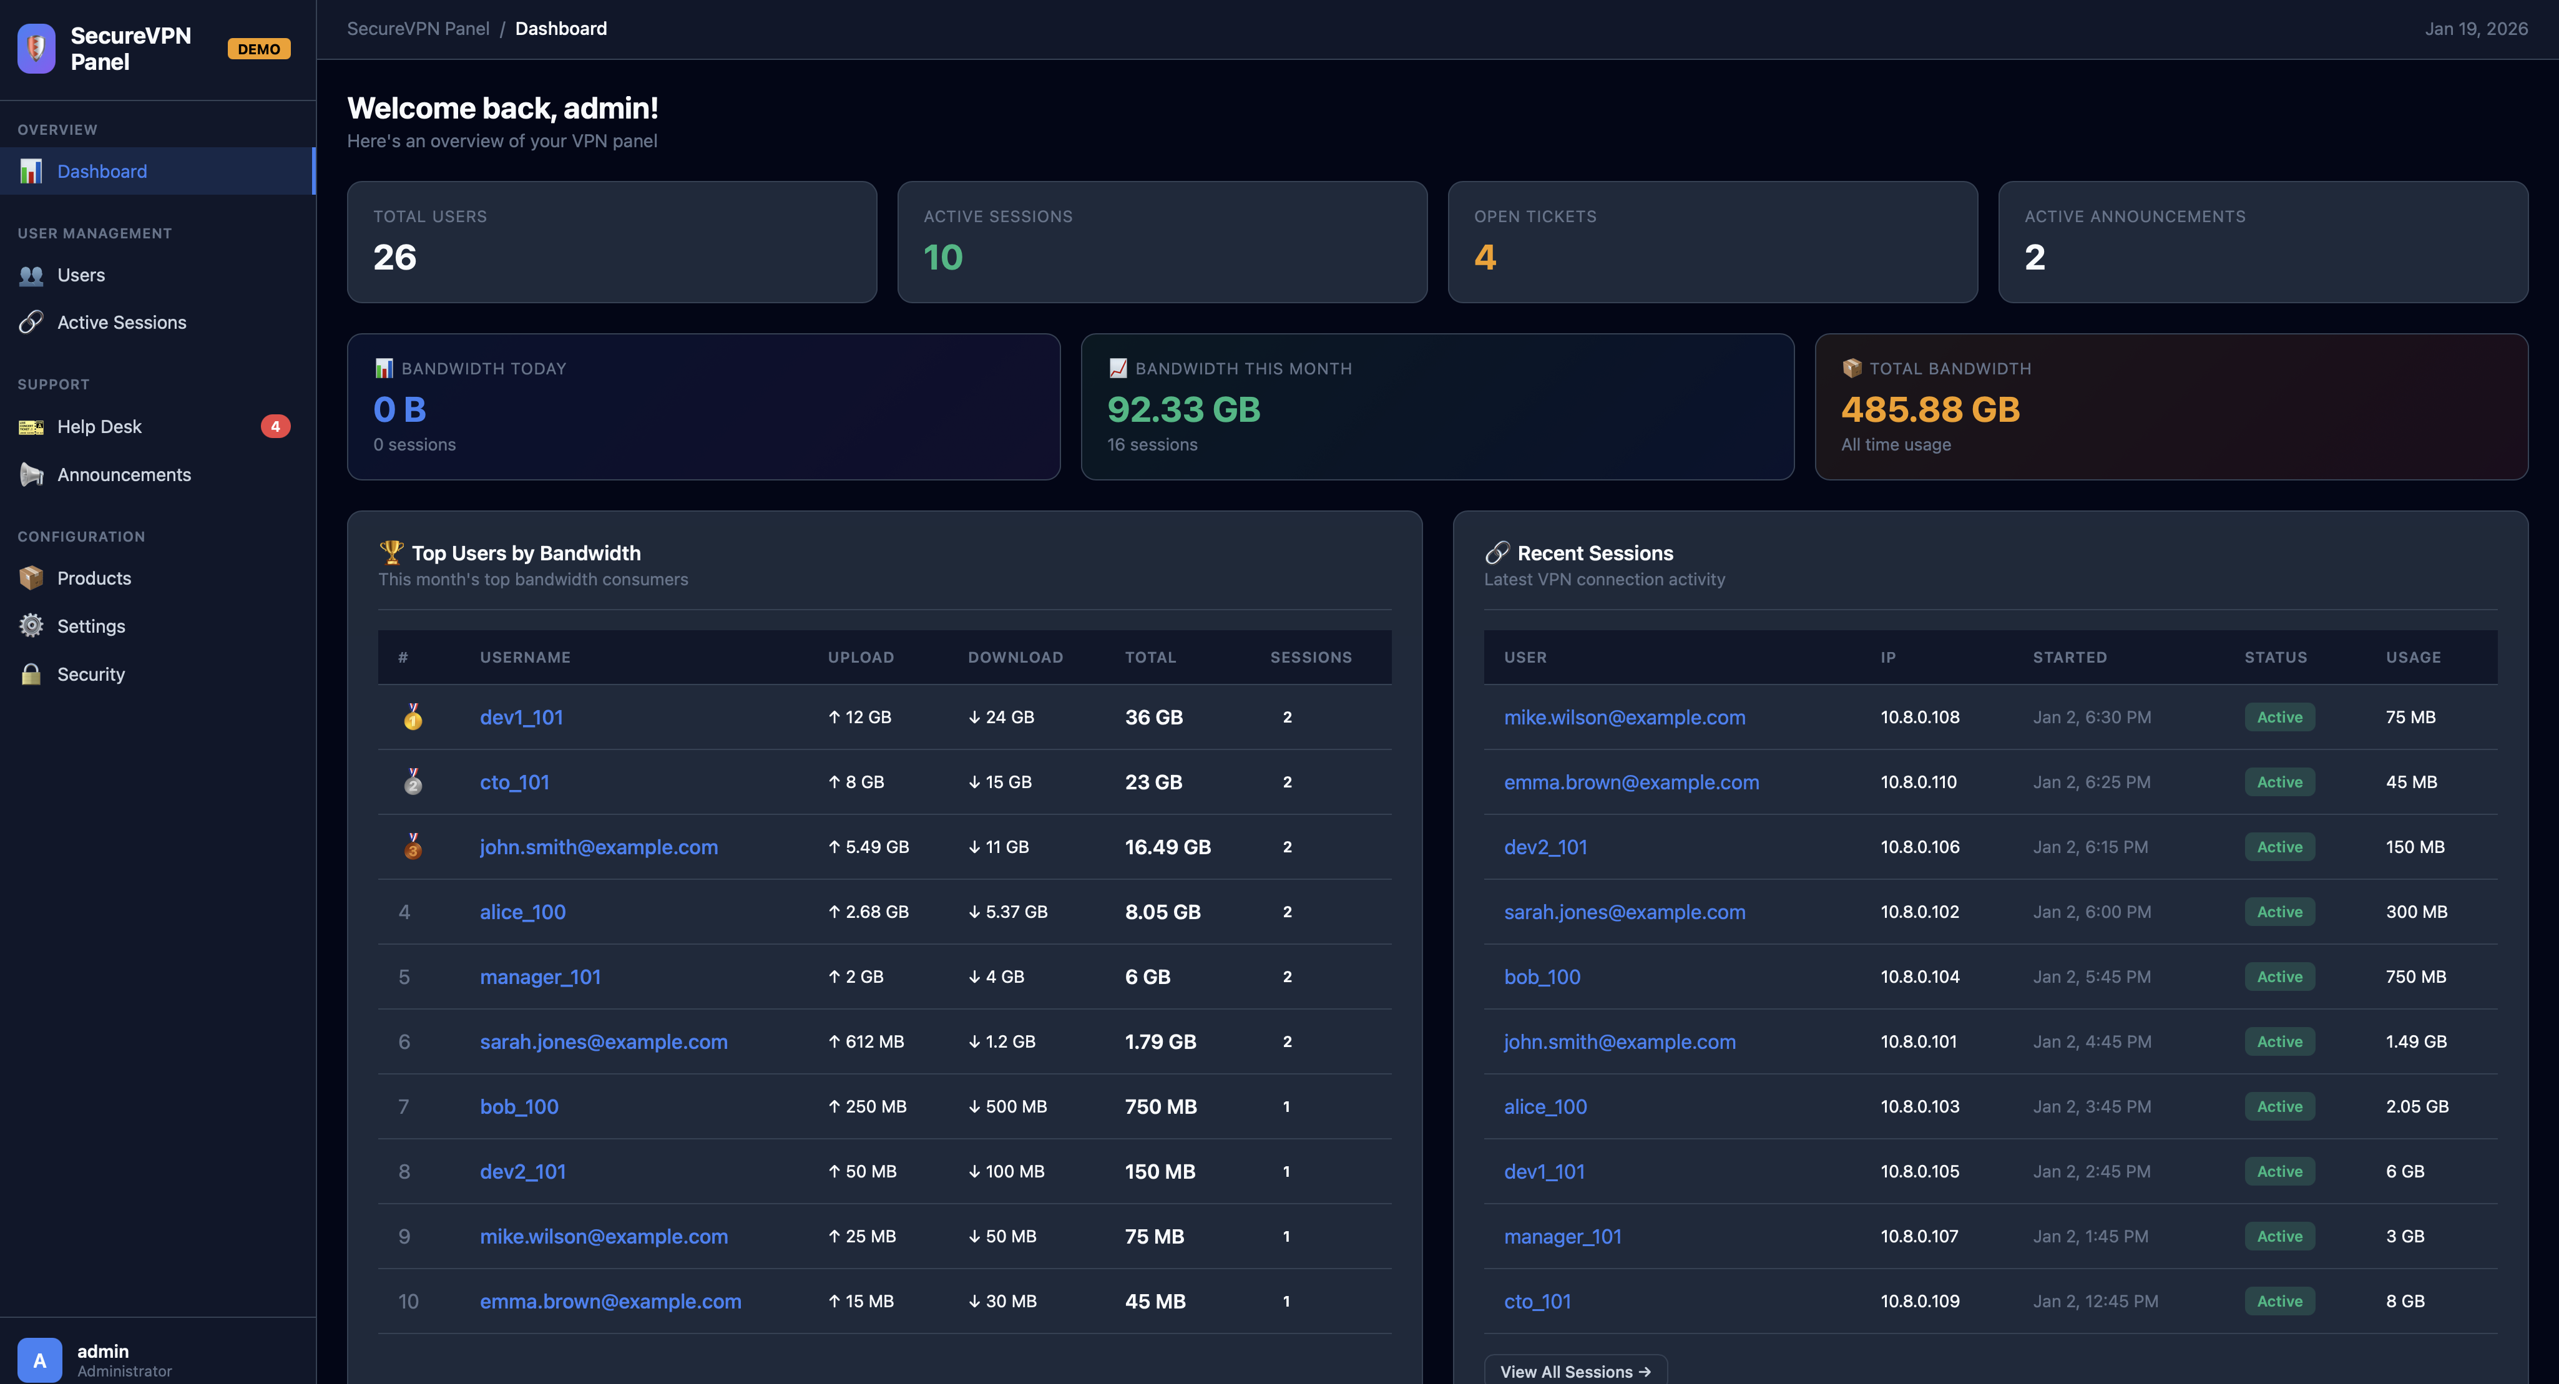This screenshot has height=1384, width=2559.
Task: Click the Dashboard bar chart icon
Action: point(31,172)
